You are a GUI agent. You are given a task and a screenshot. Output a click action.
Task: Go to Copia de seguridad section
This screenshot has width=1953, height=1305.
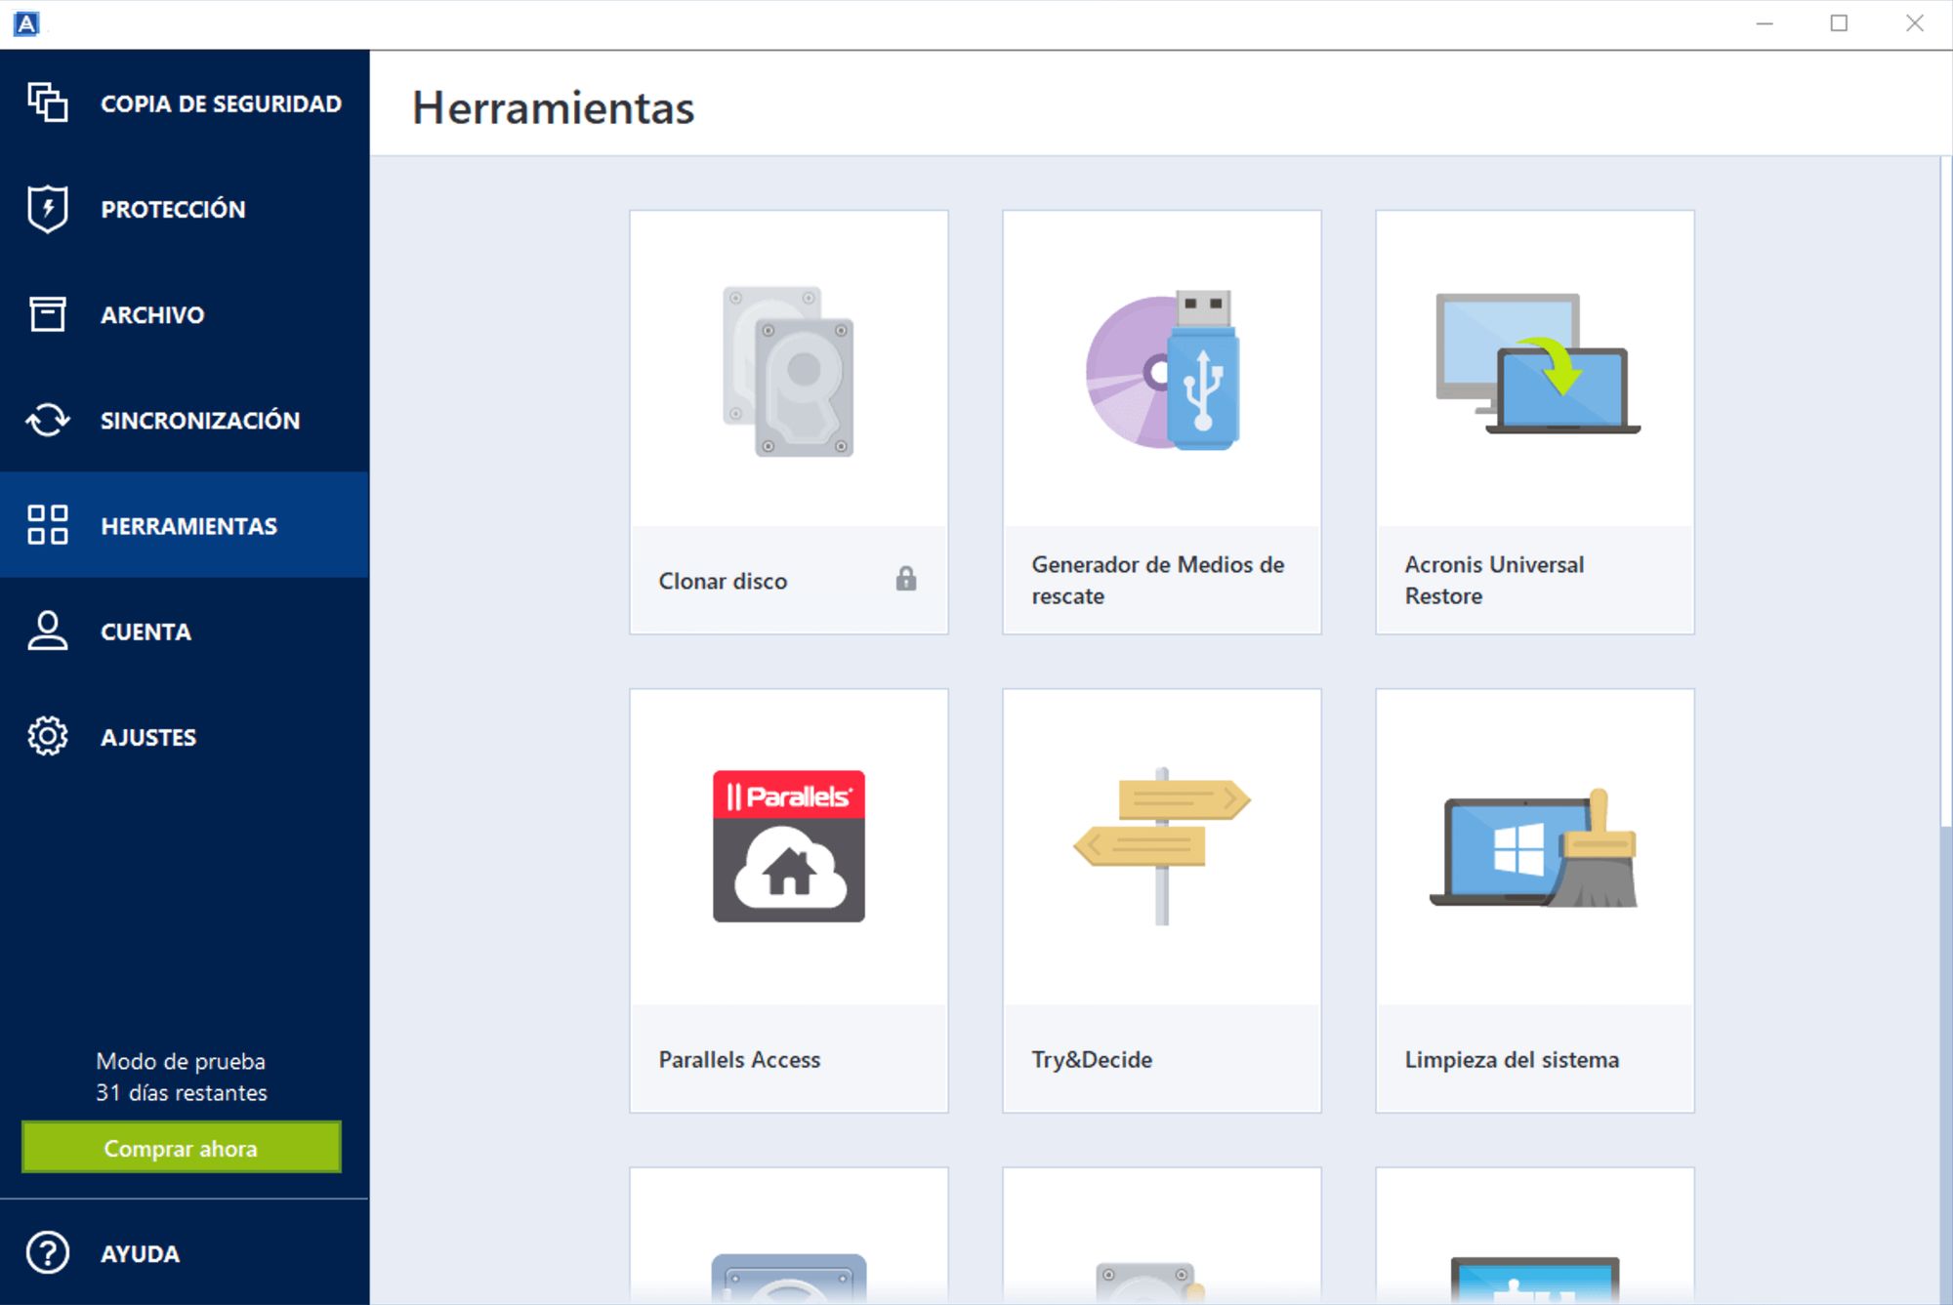coord(221,103)
